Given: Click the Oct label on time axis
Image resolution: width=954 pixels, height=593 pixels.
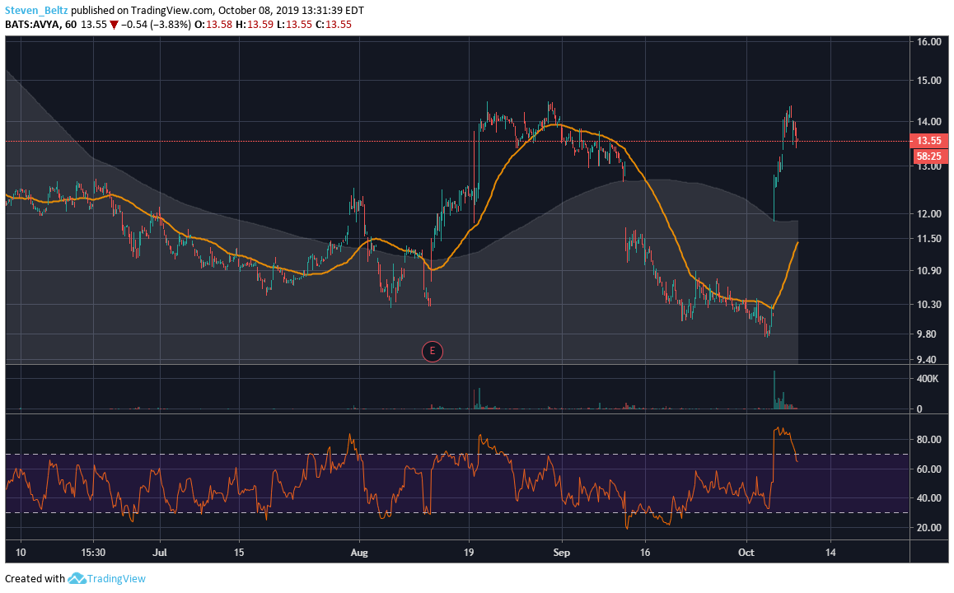Looking at the screenshot, I should 746,553.
